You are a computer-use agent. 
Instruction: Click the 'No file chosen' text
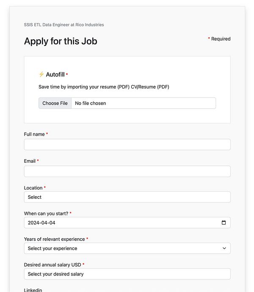[x=91, y=103]
